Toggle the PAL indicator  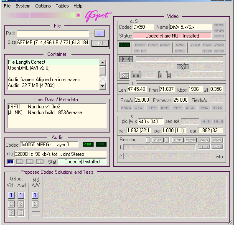point(204,107)
